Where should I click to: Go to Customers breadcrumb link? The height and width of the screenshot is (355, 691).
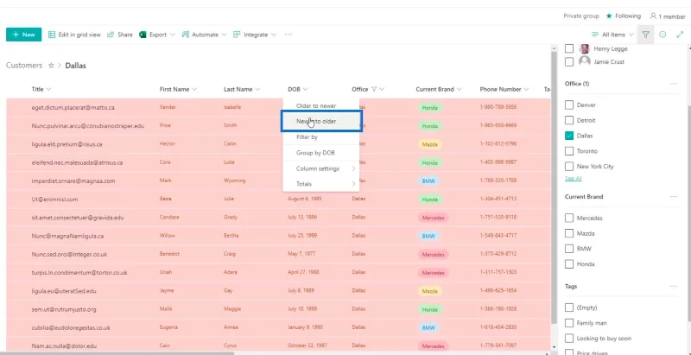24,65
